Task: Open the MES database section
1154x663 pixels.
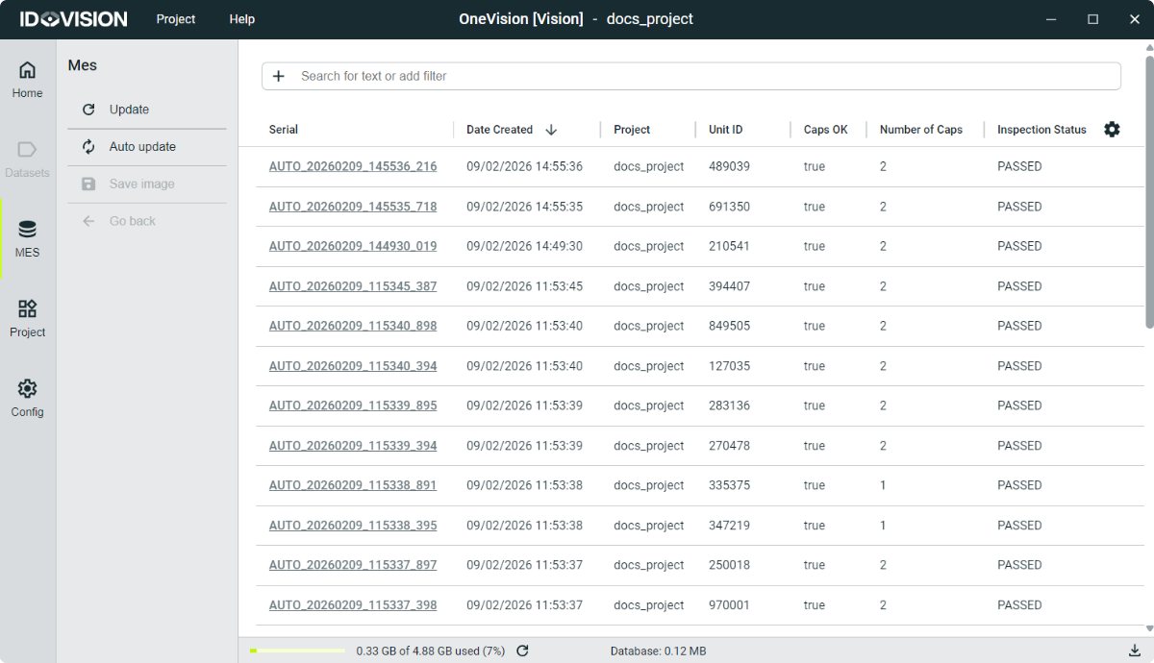Action: (x=27, y=239)
